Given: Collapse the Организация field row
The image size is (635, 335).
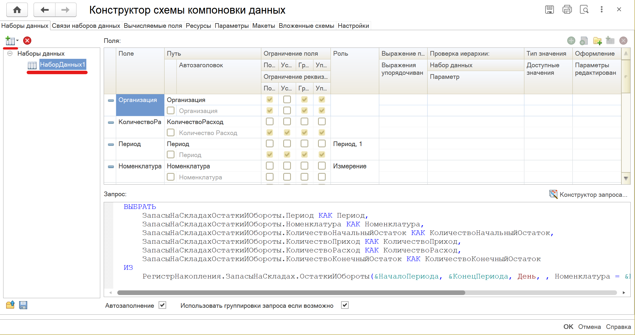Looking at the screenshot, I should (x=111, y=100).
